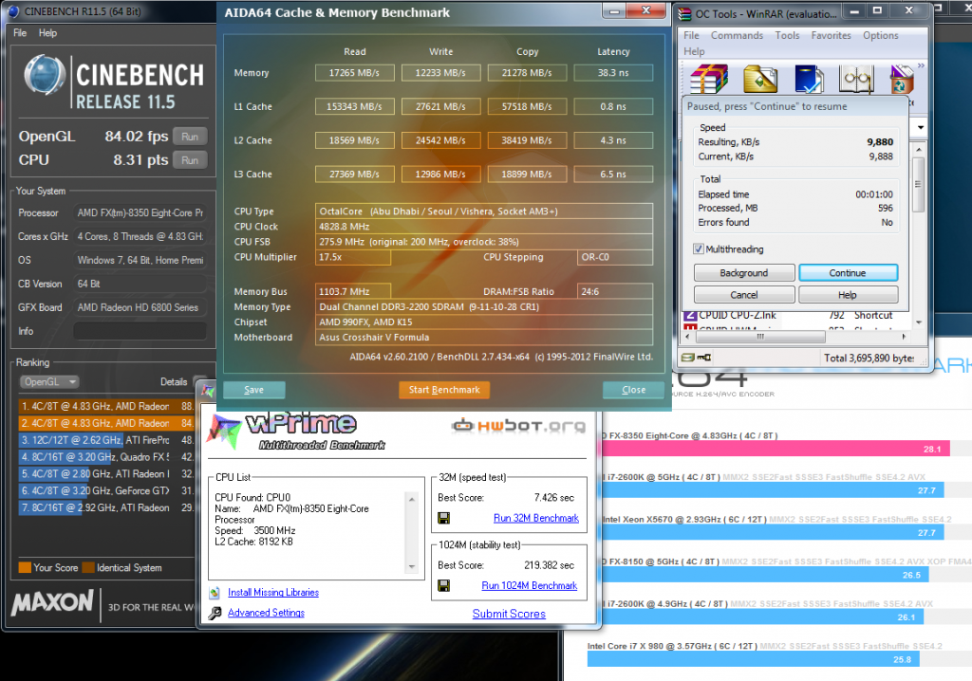Click the WinRAR Test archive icon
Viewport: 972px width, 681px height.
pyautogui.click(x=808, y=80)
